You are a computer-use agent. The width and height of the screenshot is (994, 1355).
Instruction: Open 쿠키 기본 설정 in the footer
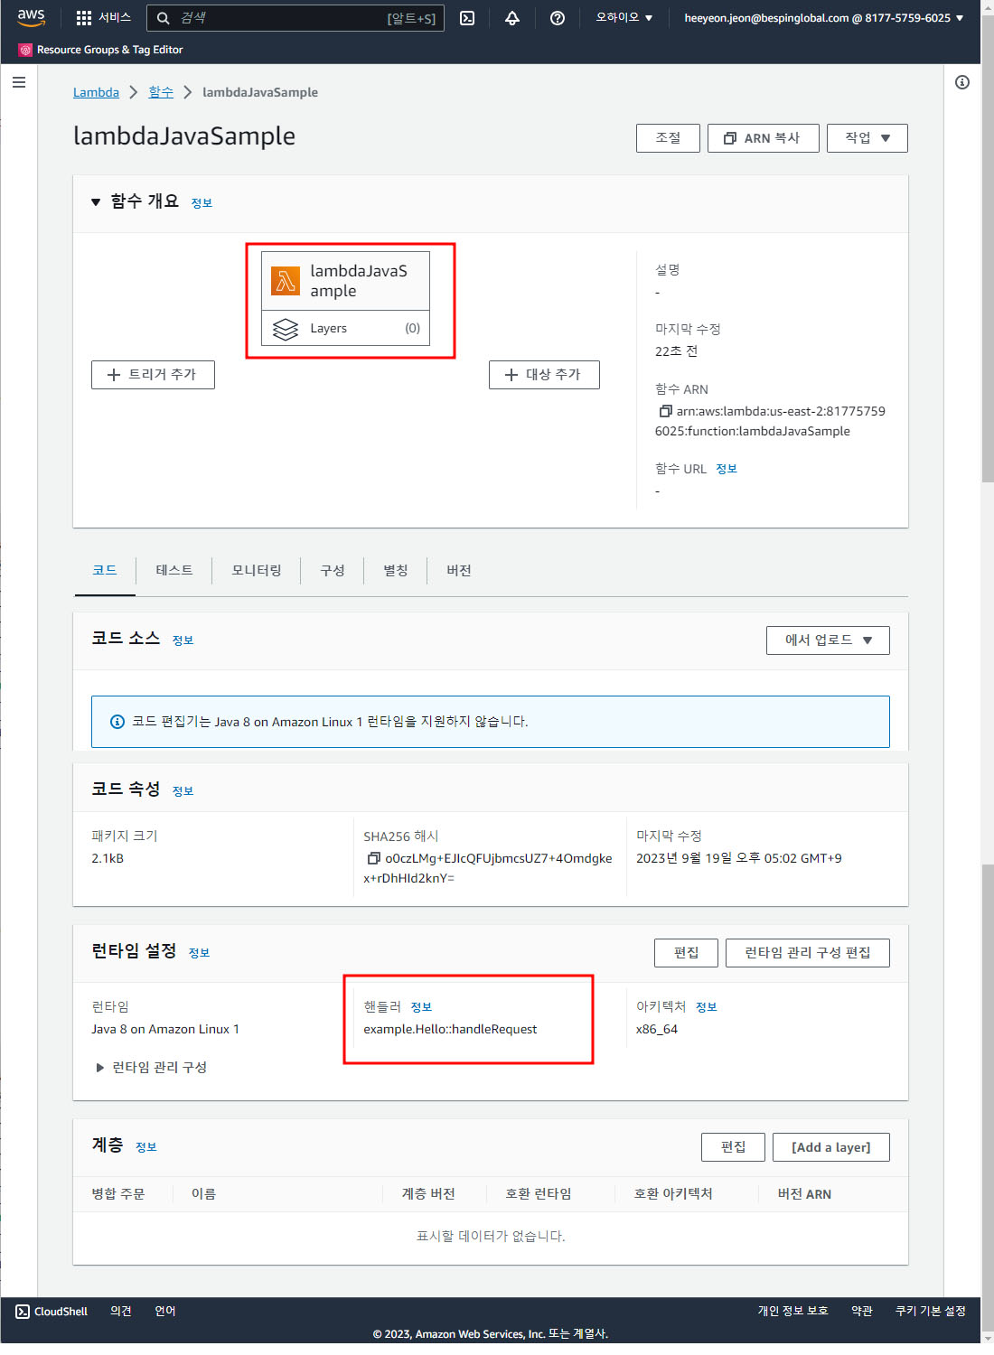tap(931, 1312)
